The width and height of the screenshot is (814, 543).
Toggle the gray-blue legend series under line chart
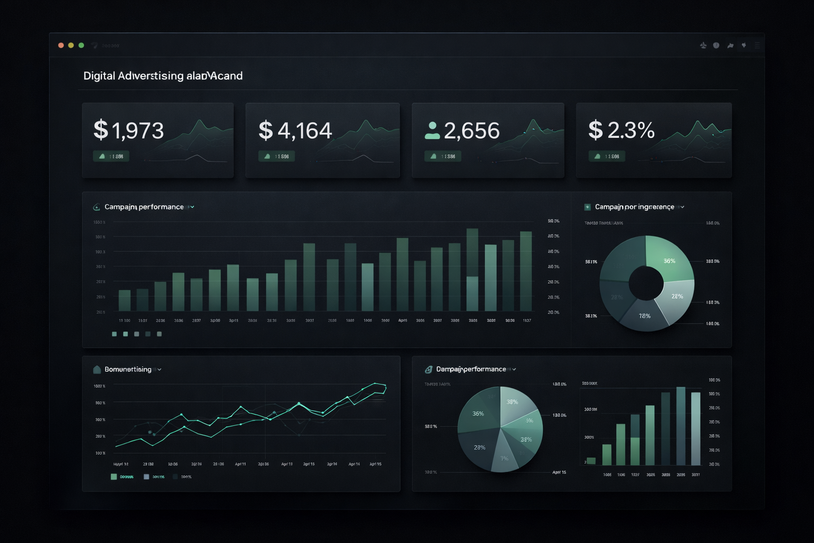pos(146,477)
